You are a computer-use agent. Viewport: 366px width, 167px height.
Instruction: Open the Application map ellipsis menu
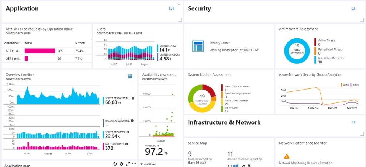[x=134, y=164]
